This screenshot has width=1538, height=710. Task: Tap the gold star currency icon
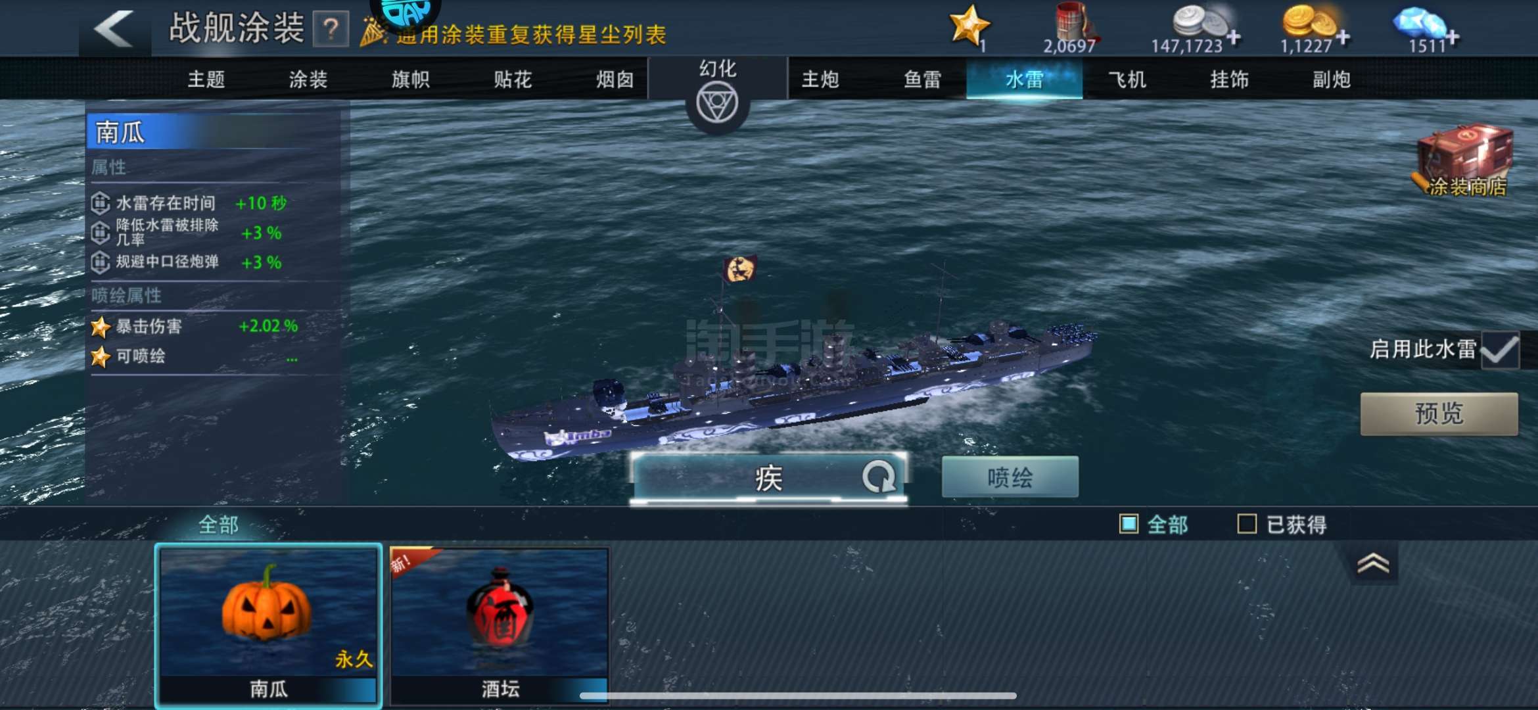point(969,25)
